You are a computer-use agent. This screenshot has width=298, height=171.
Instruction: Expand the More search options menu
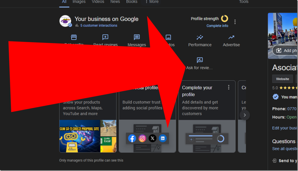click(152, 2)
